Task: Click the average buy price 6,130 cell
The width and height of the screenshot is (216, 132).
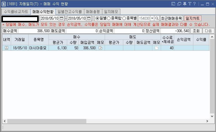Action: [x=58, y=48]
